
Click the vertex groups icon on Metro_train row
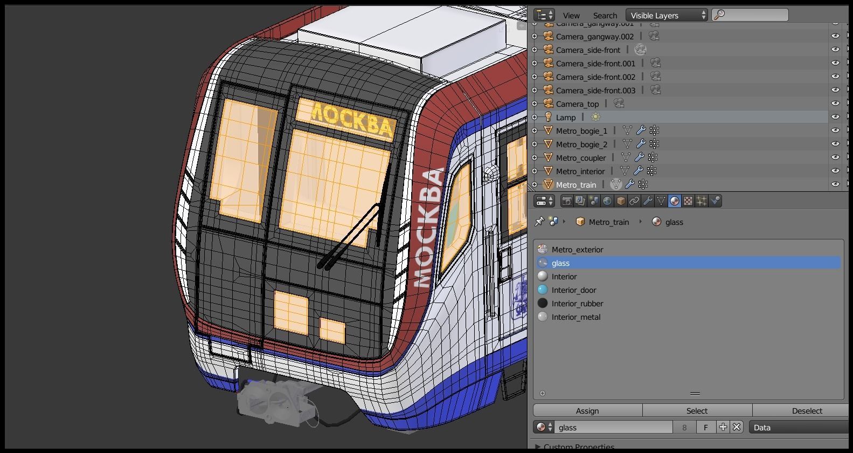pyautogui.click(x=643, y=184)
